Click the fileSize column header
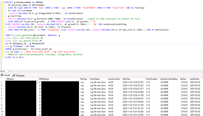 point(183,79)
